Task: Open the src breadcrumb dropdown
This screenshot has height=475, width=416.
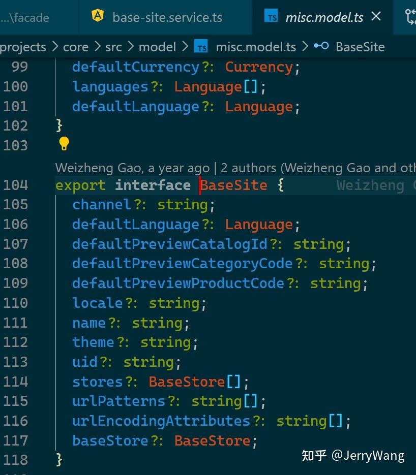Action: point(113,47)
